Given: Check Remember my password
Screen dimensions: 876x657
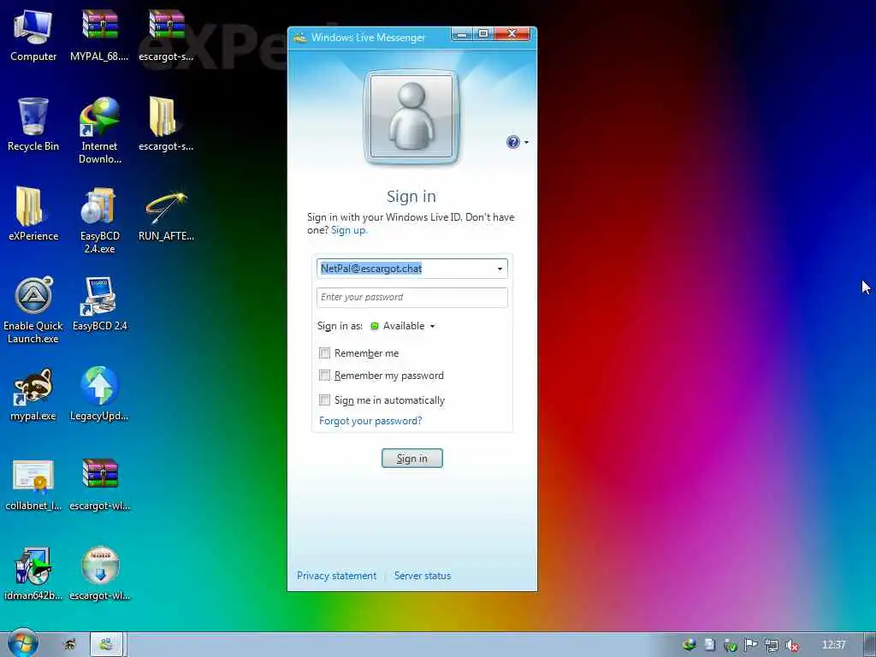Looking at the screenshot, I should (x=324, y=376).
